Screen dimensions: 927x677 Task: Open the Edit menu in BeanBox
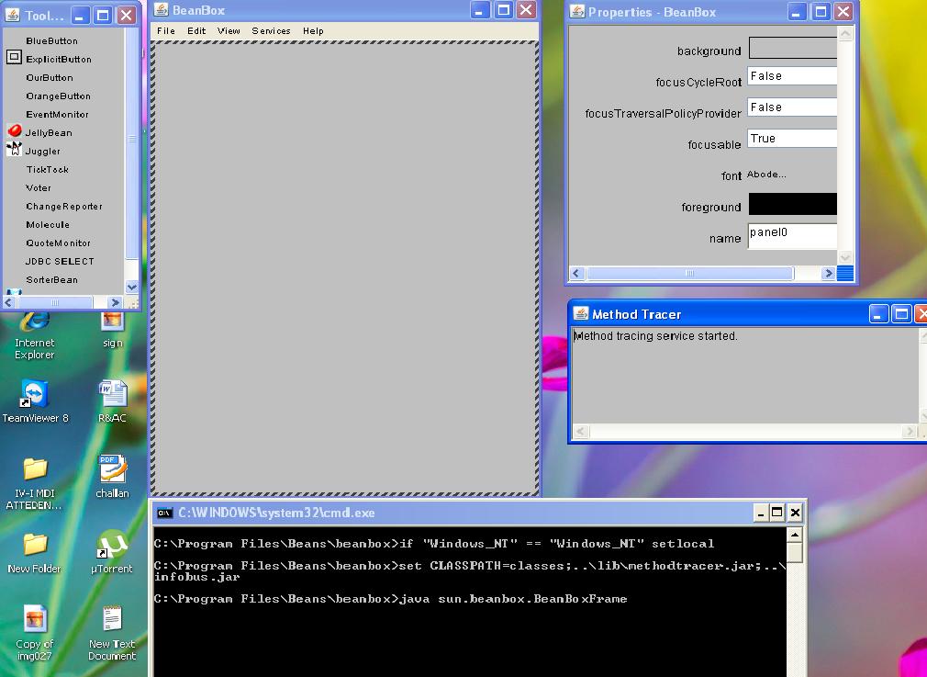pos(195,30)
